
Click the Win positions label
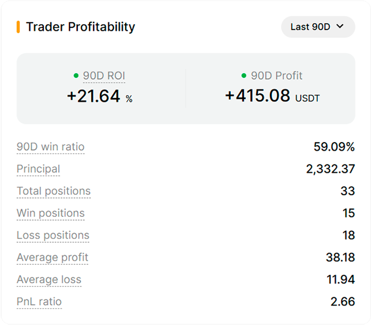tap(50, 213)
